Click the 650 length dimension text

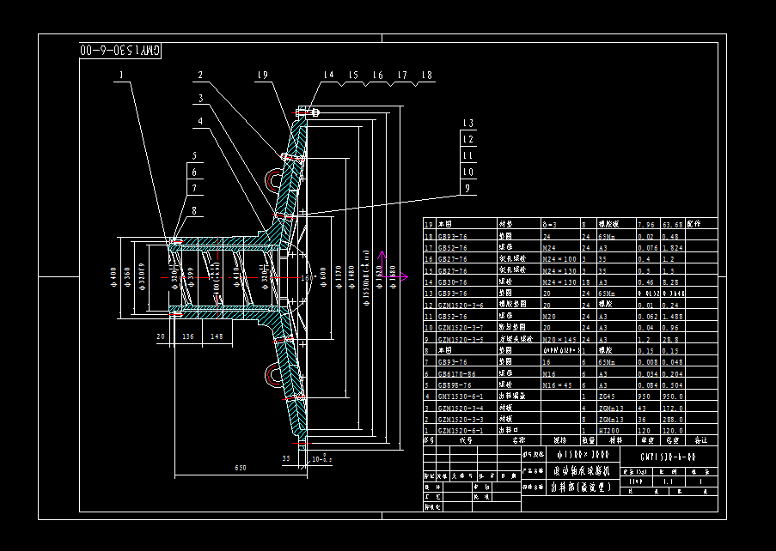pos(241,468)
